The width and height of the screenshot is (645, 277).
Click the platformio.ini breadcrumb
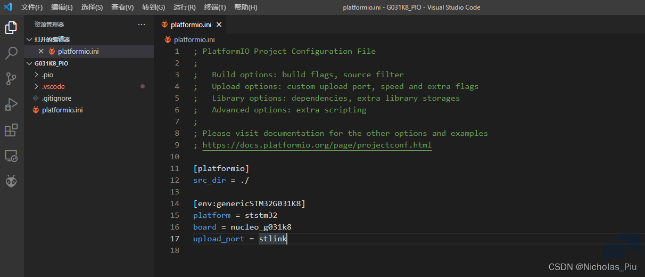pyautogui.click(x=194, y=39)
